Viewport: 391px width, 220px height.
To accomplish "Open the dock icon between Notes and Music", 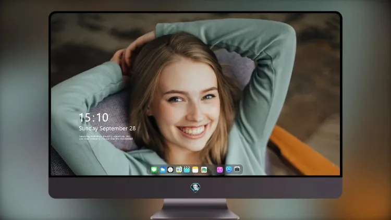I will [x=204, y=170].
